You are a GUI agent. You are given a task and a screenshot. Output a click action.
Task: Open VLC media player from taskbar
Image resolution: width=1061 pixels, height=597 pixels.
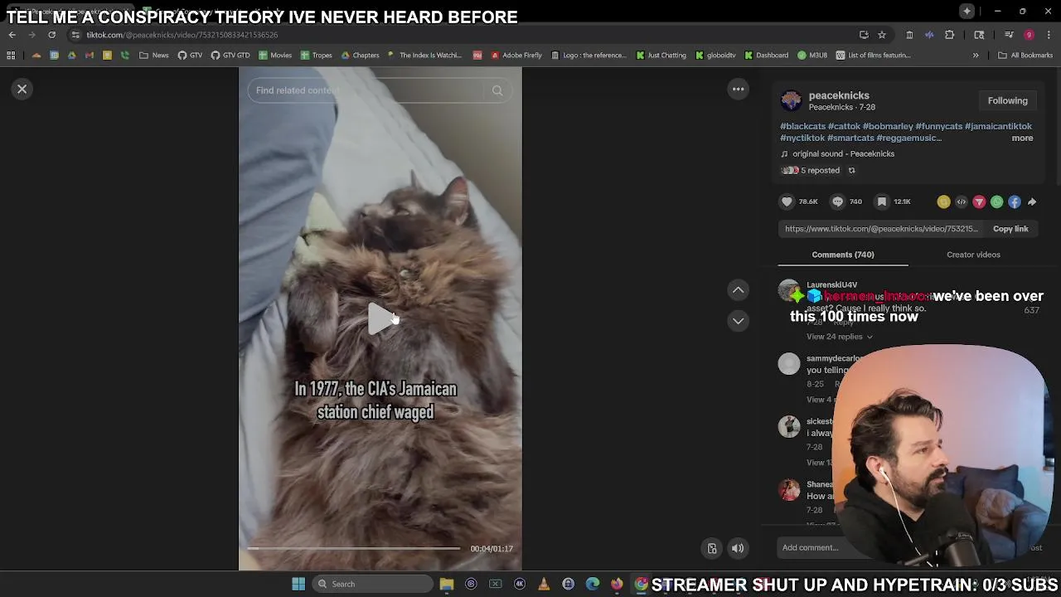point(544,584)
